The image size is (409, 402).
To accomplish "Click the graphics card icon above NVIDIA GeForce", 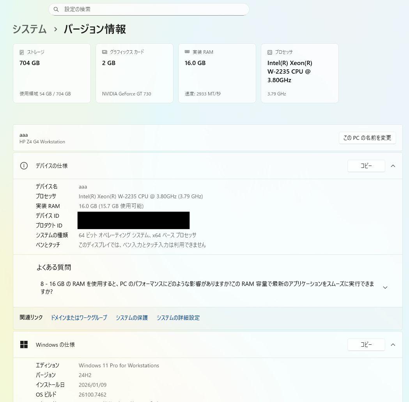I will click(104, 52).
